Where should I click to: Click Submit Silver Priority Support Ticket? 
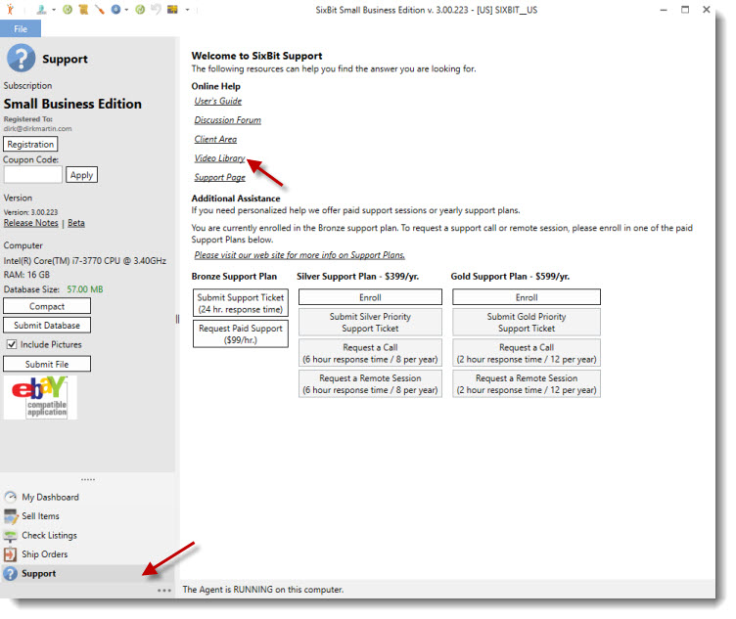370,323
